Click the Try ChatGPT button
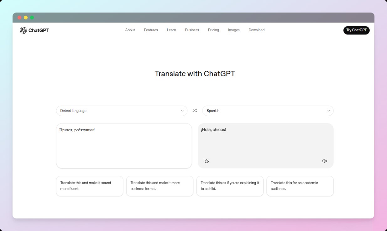The image size is (387, 231). [x=356, y=30]
